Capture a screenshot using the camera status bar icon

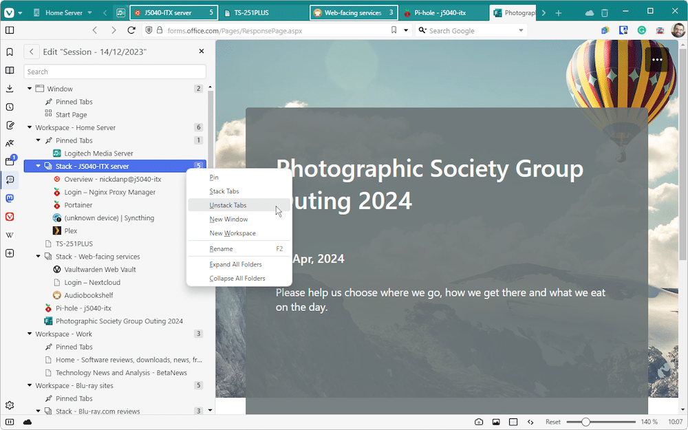coord(479,421)
